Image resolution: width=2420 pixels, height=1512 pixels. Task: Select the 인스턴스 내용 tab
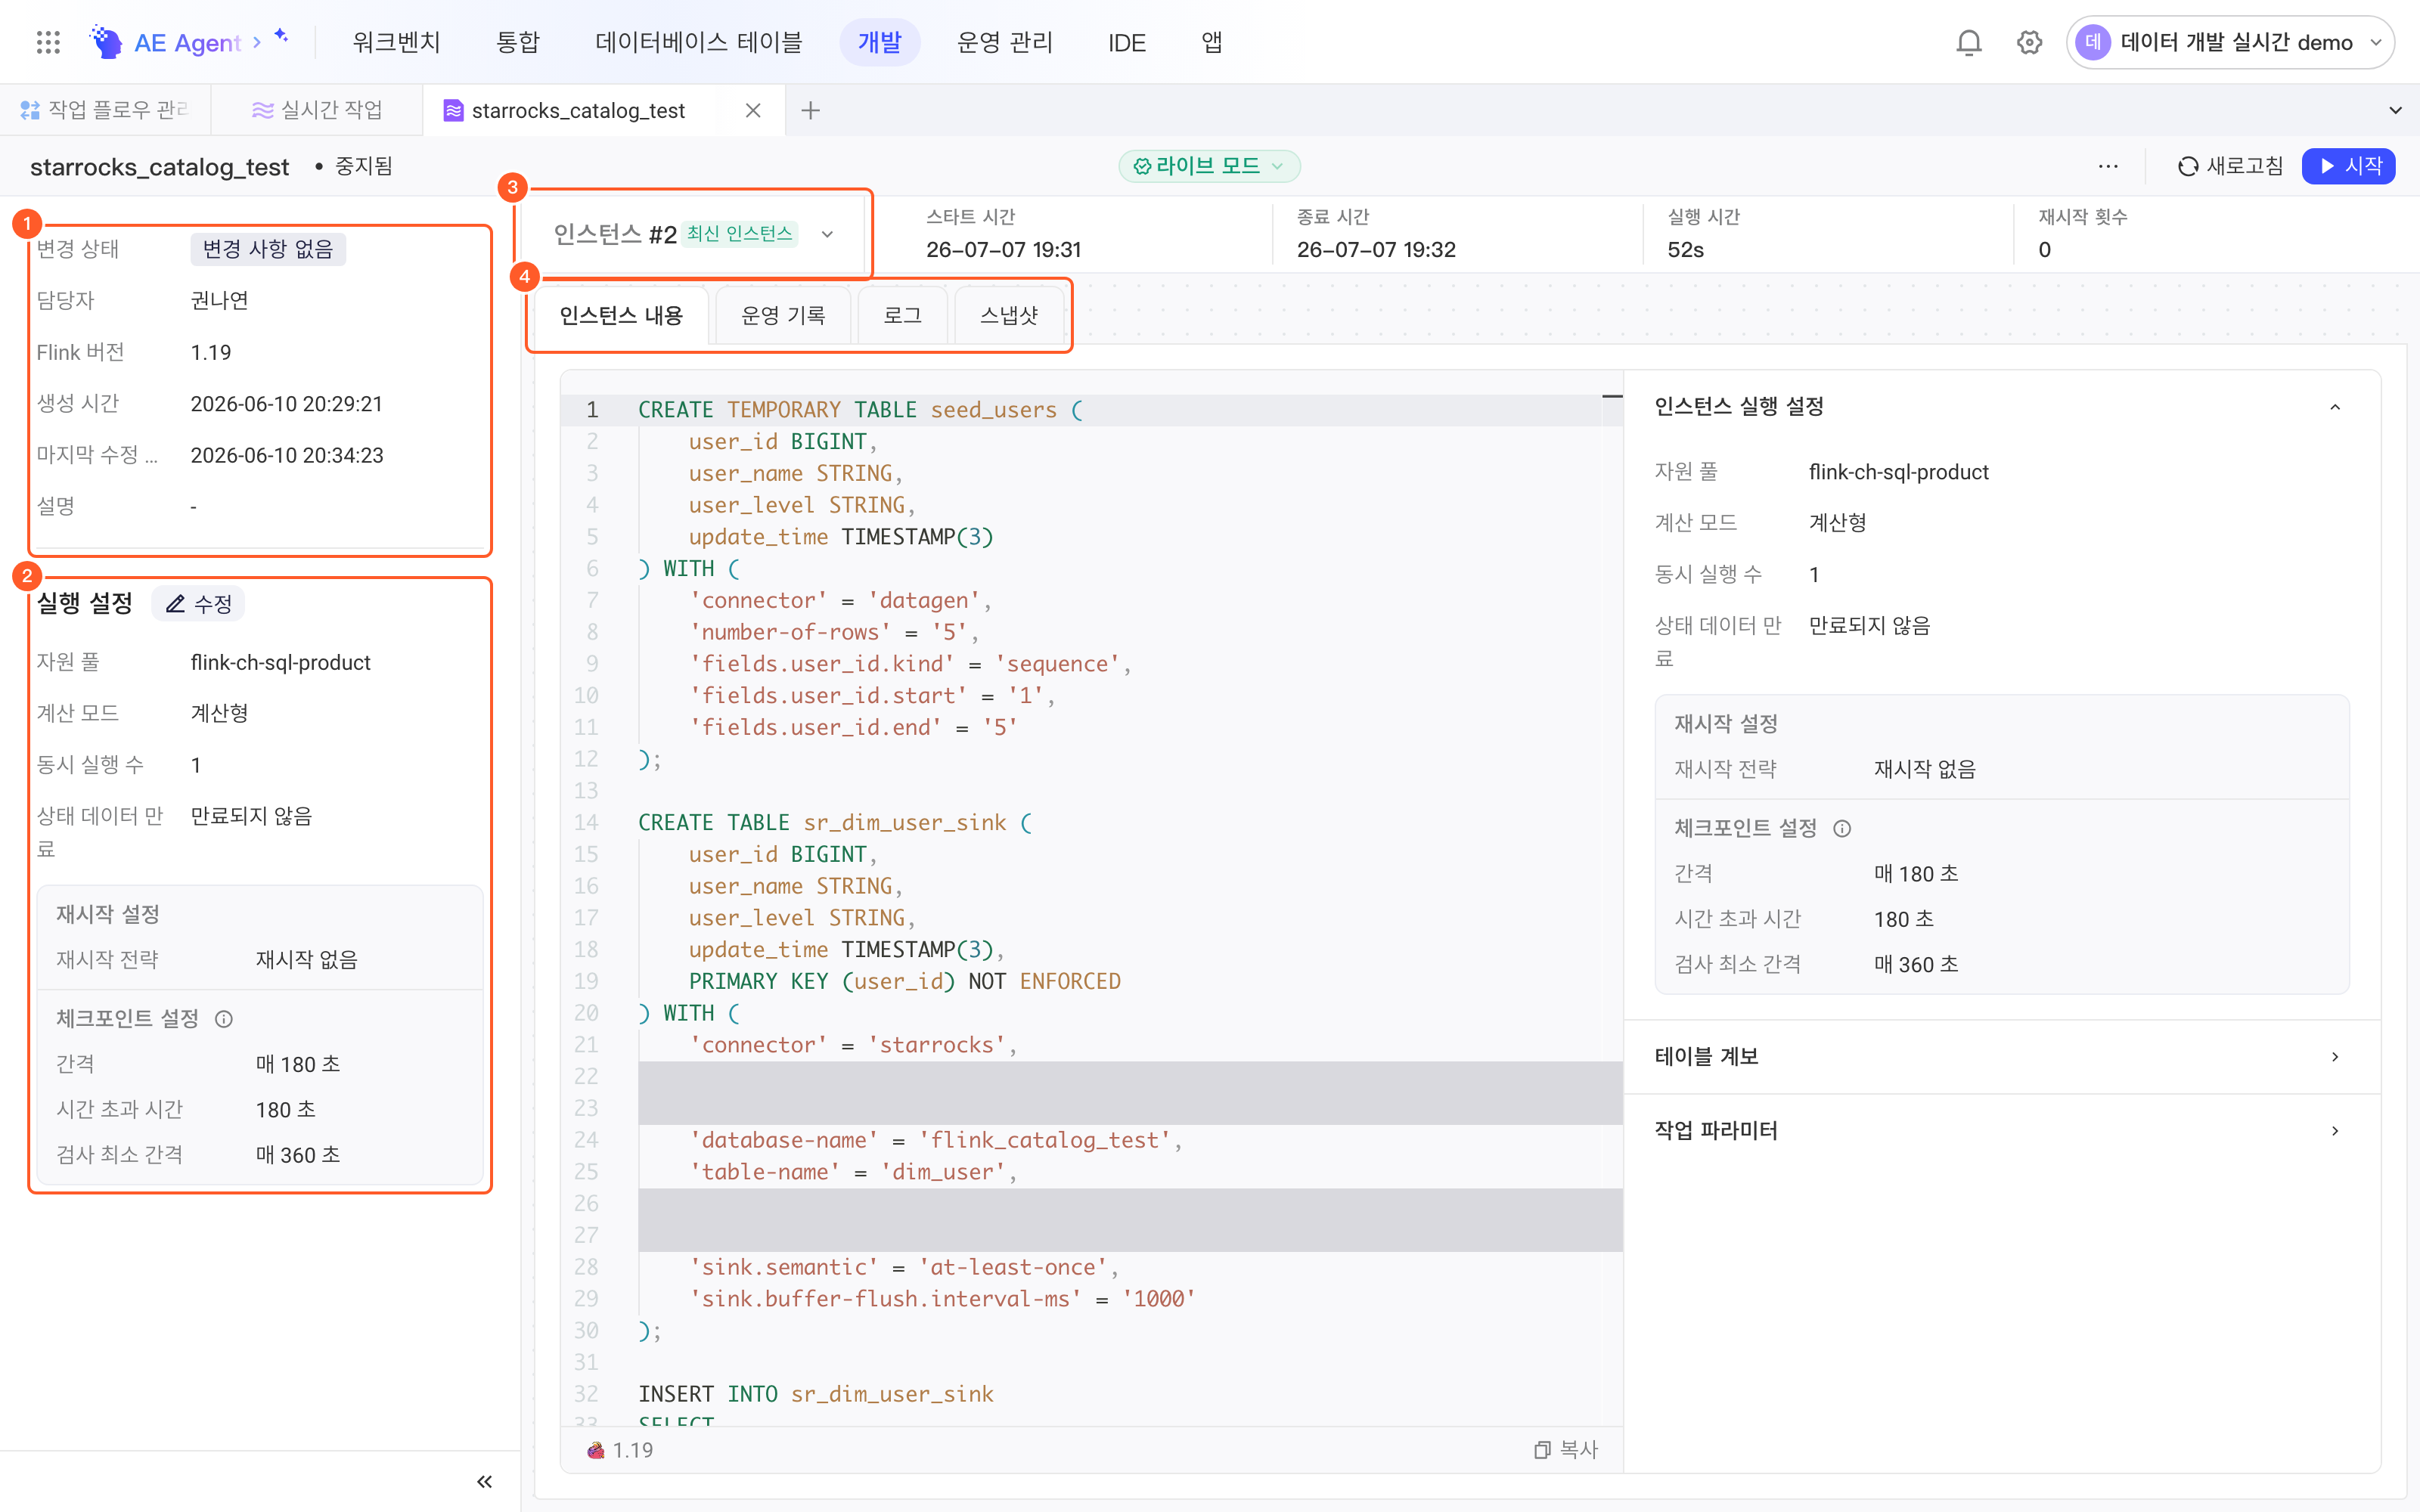[621, 316]
